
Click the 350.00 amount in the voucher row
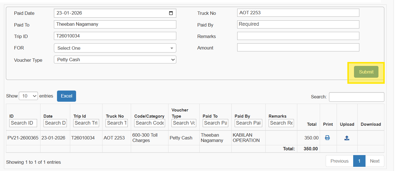(x=311, y=138)
